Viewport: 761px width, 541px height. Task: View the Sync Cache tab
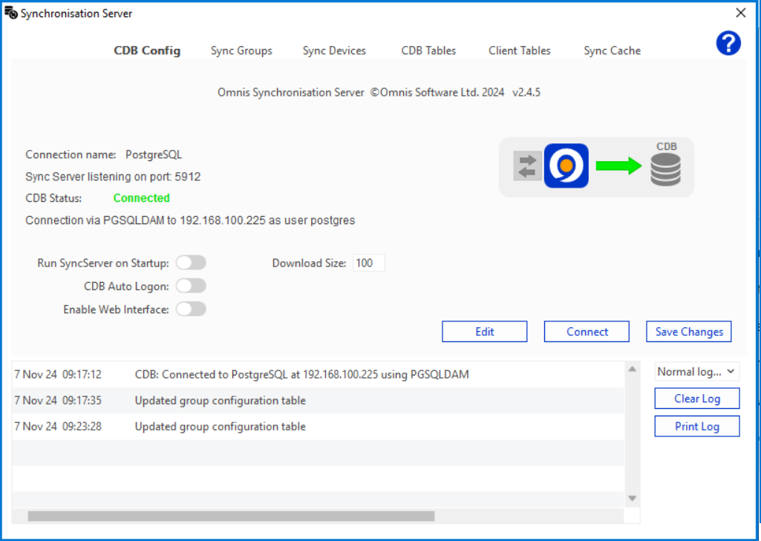(x=612, y=50)
